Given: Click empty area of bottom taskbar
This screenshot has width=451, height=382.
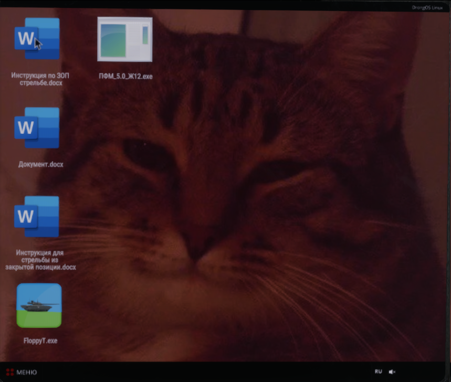Looking at the screenshot, I should click(210, 372).
